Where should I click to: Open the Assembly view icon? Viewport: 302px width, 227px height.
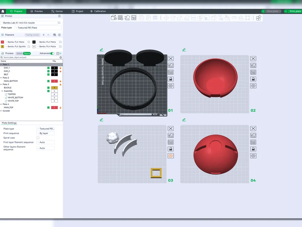tap(258, 18)
